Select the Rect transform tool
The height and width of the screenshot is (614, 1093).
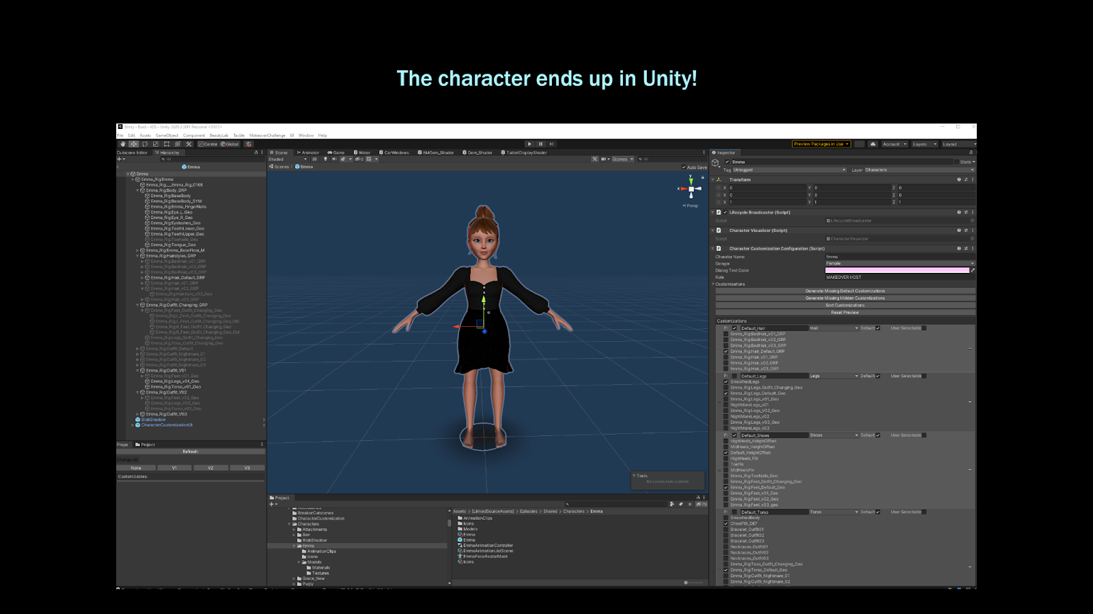coord(167,144)
